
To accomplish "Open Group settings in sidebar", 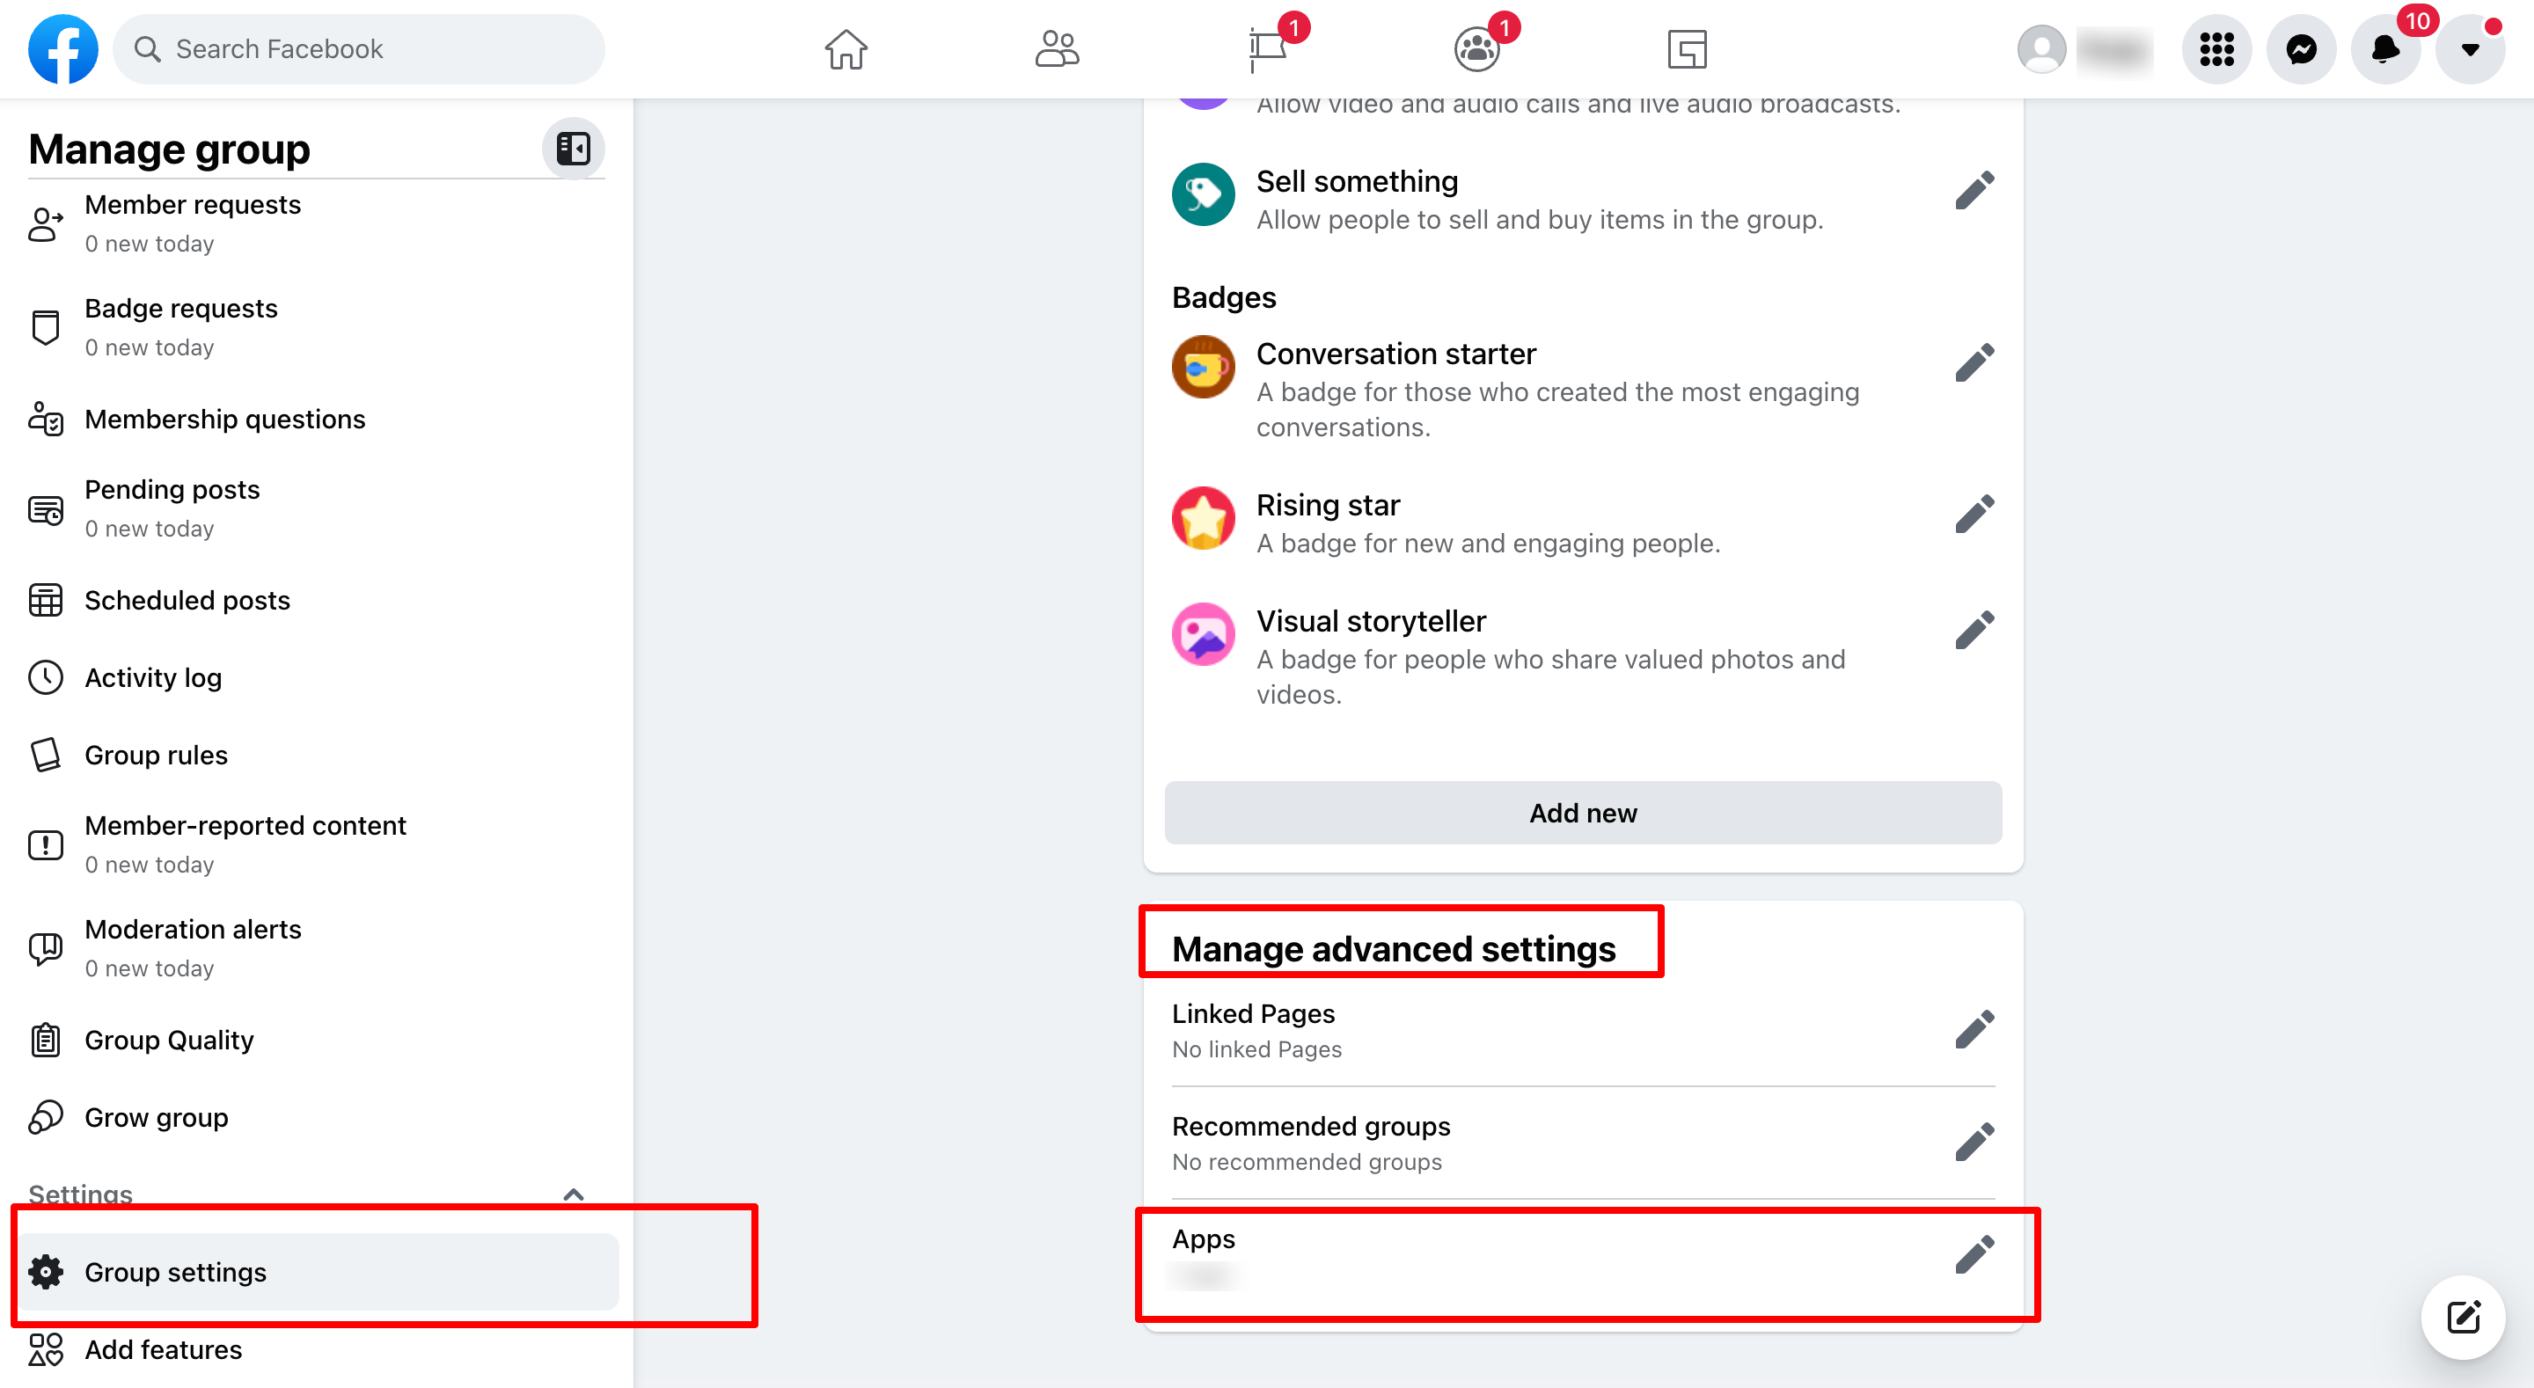I will [175, 1272].
